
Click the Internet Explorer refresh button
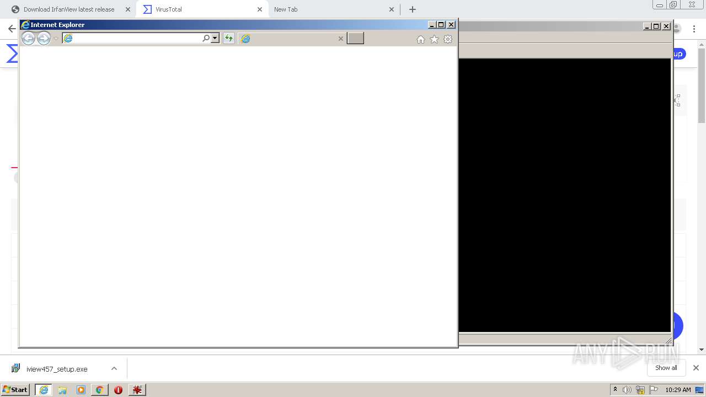pyautogui.click(x=228, y=38)
